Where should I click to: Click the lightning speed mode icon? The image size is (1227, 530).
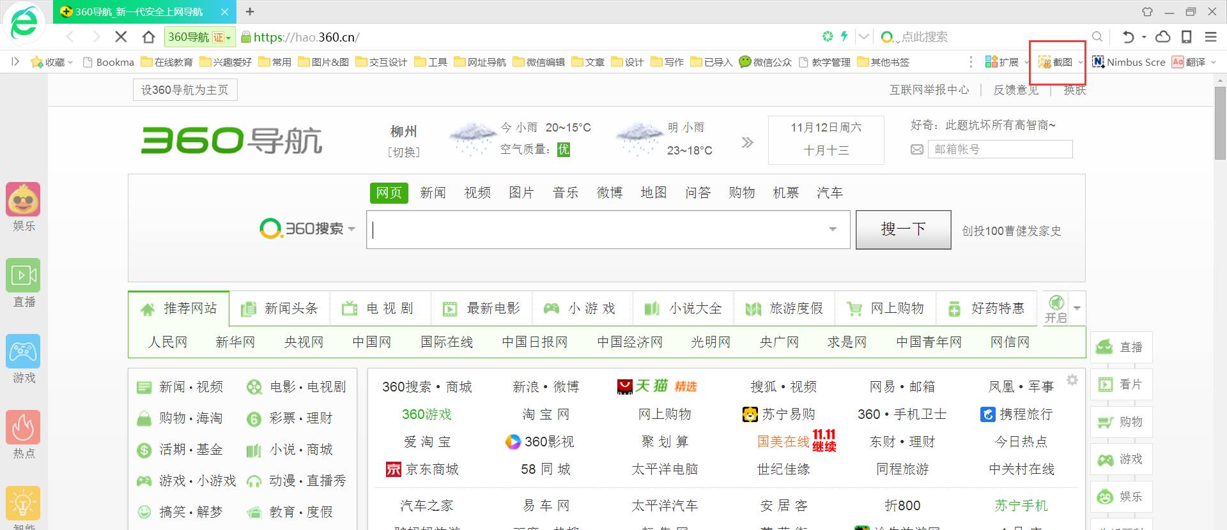844,36
